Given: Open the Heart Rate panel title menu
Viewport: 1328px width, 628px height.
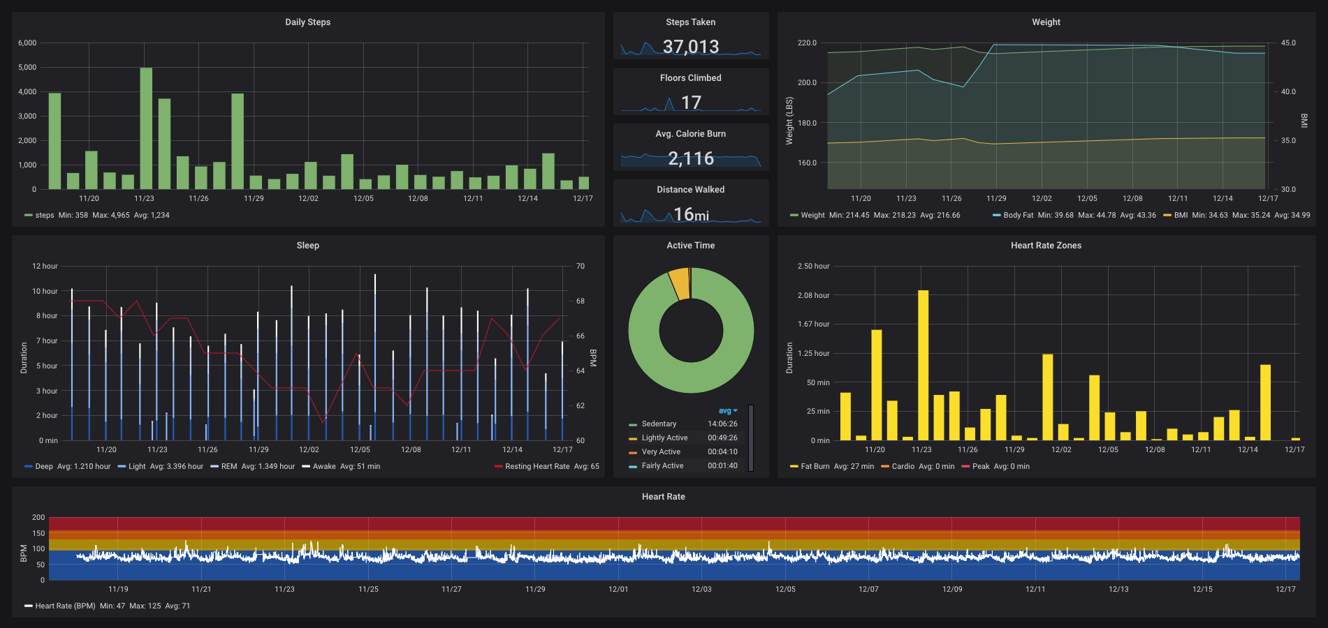Looking at the screenshot, I should point(663,497).
